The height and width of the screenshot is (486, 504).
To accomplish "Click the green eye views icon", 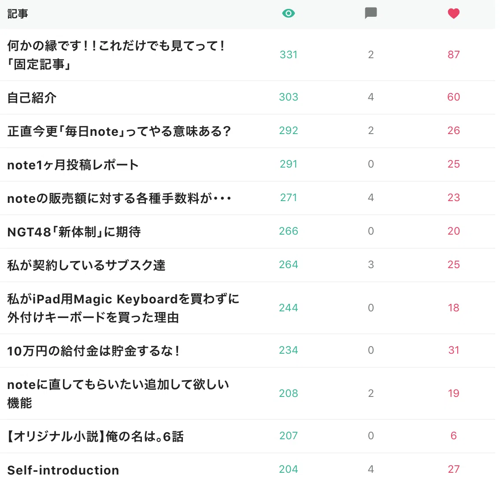I will [x=288, y=13].
